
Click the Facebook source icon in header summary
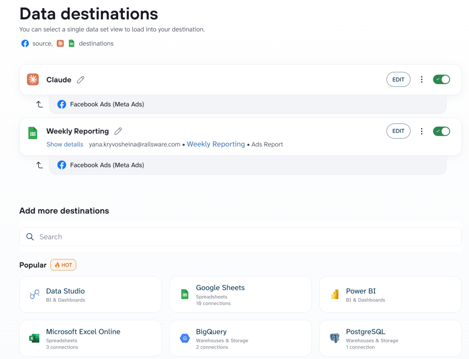tap(25, 43)
